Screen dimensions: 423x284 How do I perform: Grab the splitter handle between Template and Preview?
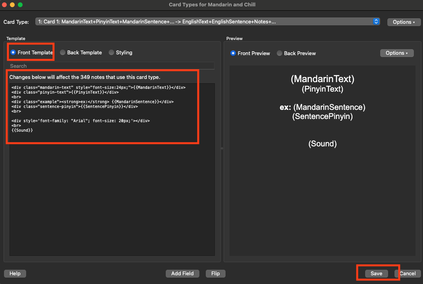tap(222, 148)
